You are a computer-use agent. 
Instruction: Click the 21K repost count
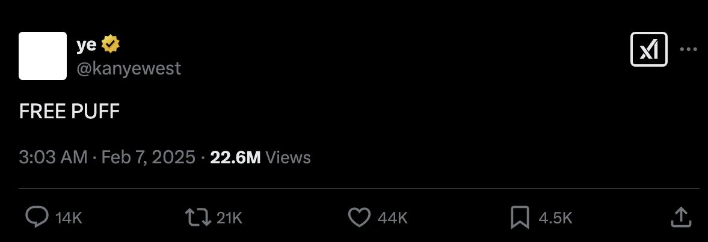click(229, 218)
